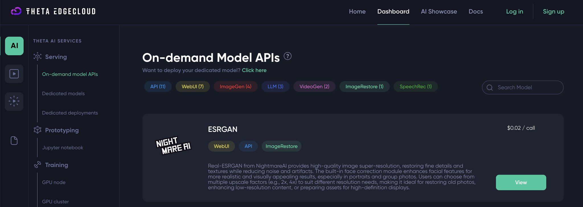Toggle the LLM (3) filter chip
Image resolution: width=583 pixels, height=207 pixels.
(x=275, y=86)
